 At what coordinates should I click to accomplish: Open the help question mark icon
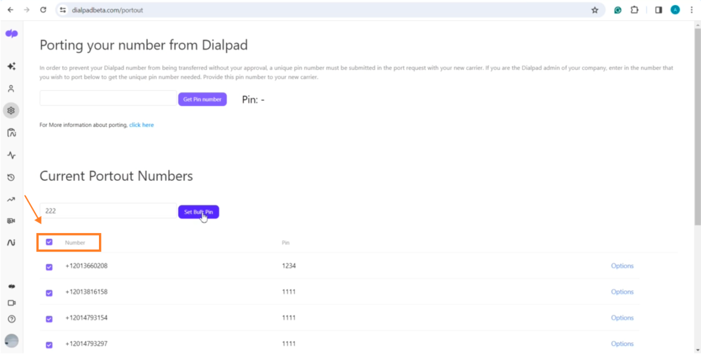coord(11,319)
